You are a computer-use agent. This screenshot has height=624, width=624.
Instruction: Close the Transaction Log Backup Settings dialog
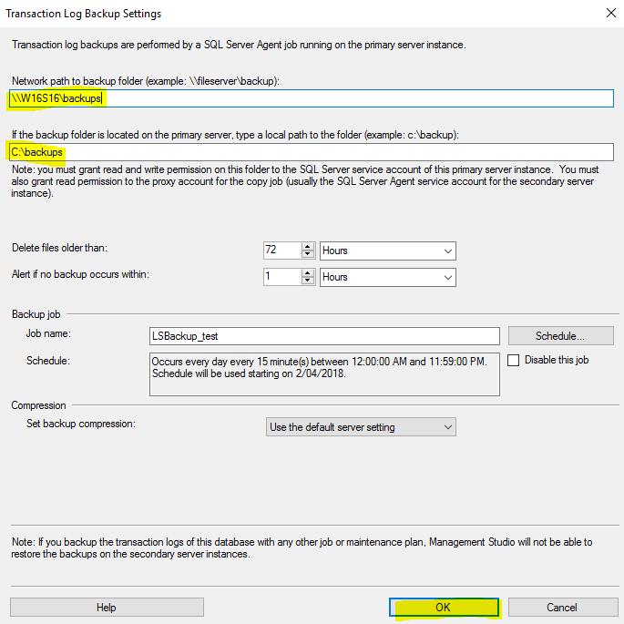pyautogui.click(x=611, y=13)
